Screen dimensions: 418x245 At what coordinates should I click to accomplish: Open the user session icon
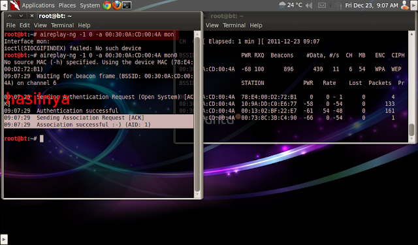pyautogui.click(x=405, y=5)
